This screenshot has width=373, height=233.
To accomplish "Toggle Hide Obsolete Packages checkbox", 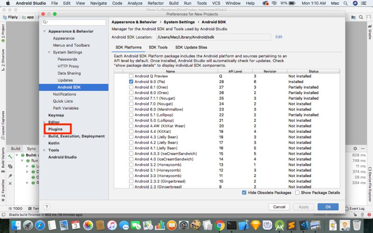I will click(244, 192).
